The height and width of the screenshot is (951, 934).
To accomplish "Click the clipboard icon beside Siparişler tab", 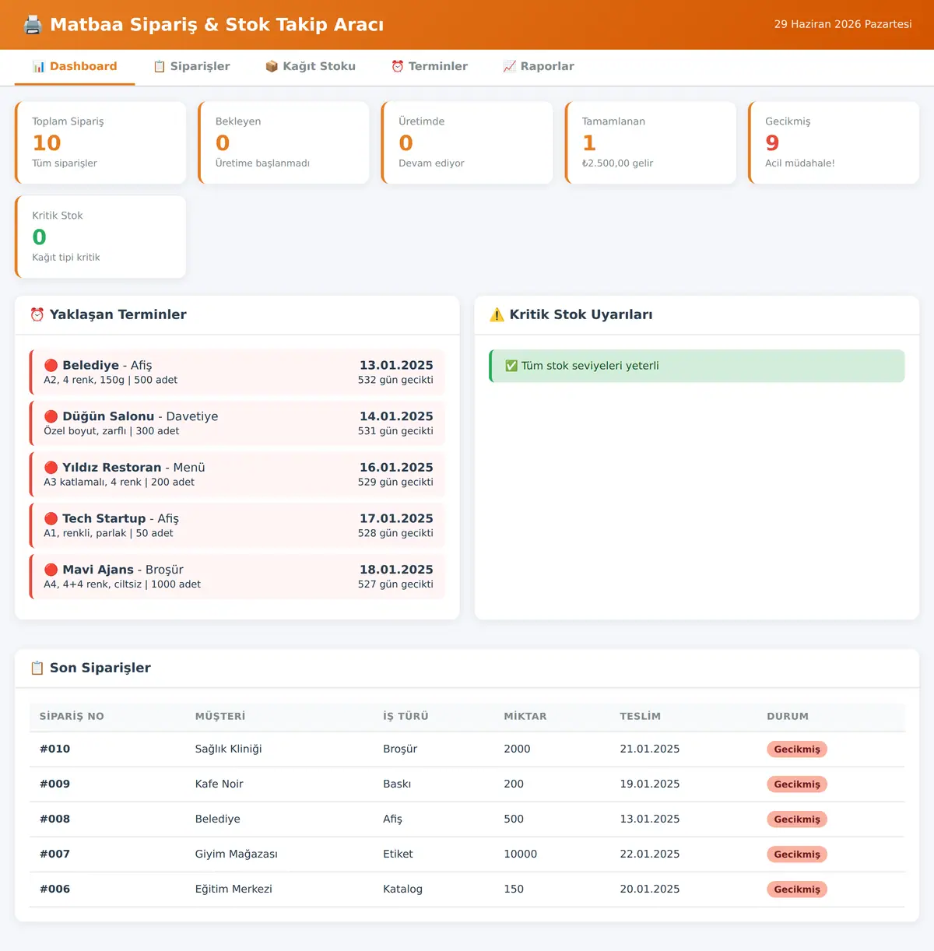I will pos(160,67).
